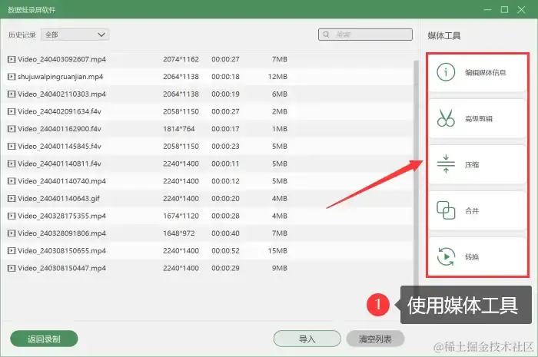Click size 12MB cell

click(x=277, y=77)
